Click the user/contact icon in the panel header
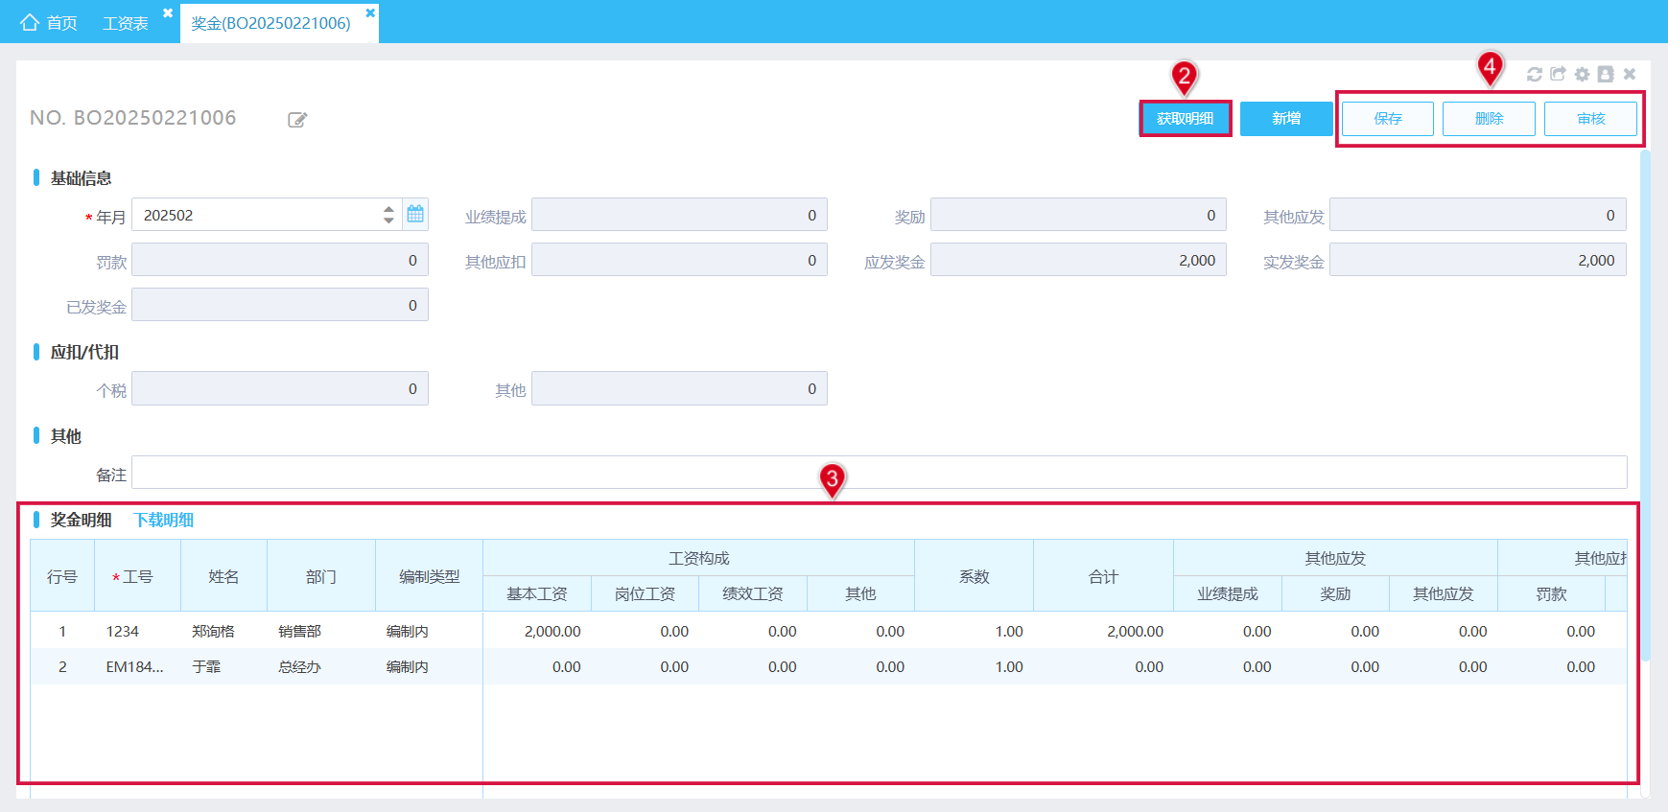Viewport: 1668px width, 812px height. [1606, 74]
